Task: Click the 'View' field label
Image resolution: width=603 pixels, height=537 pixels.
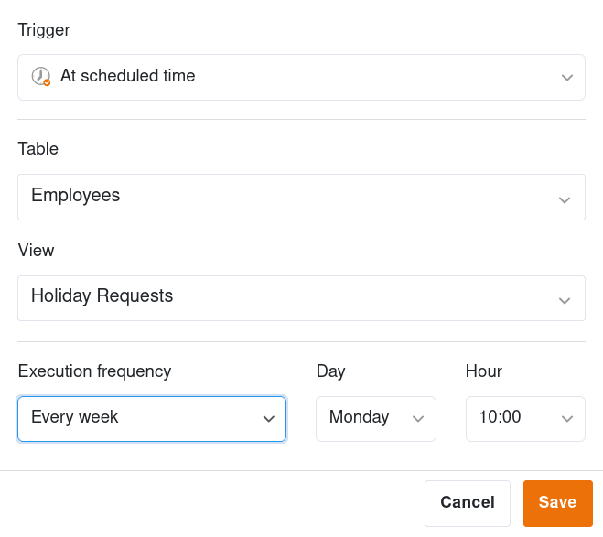Action: point(37,251)
